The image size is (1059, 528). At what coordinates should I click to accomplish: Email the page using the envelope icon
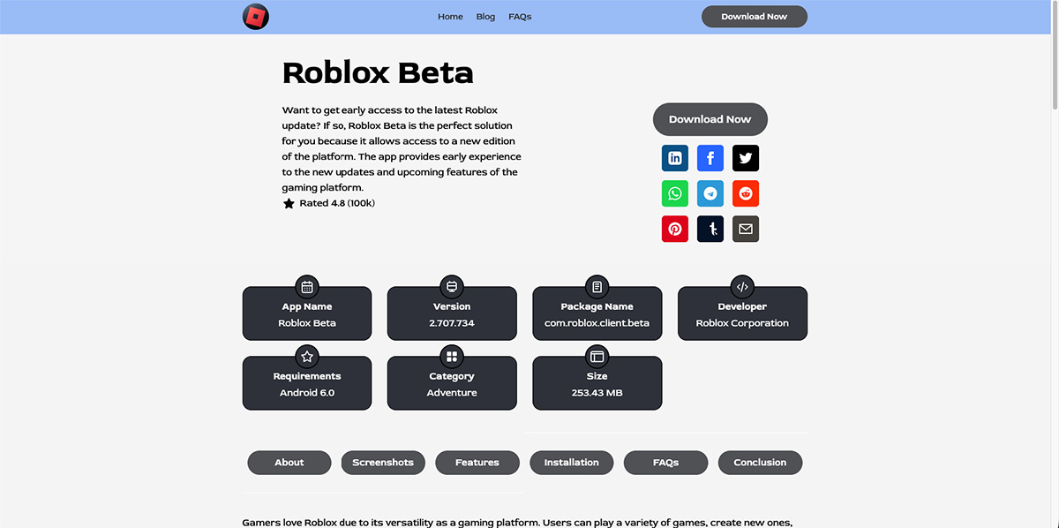[x=745, y=228]
